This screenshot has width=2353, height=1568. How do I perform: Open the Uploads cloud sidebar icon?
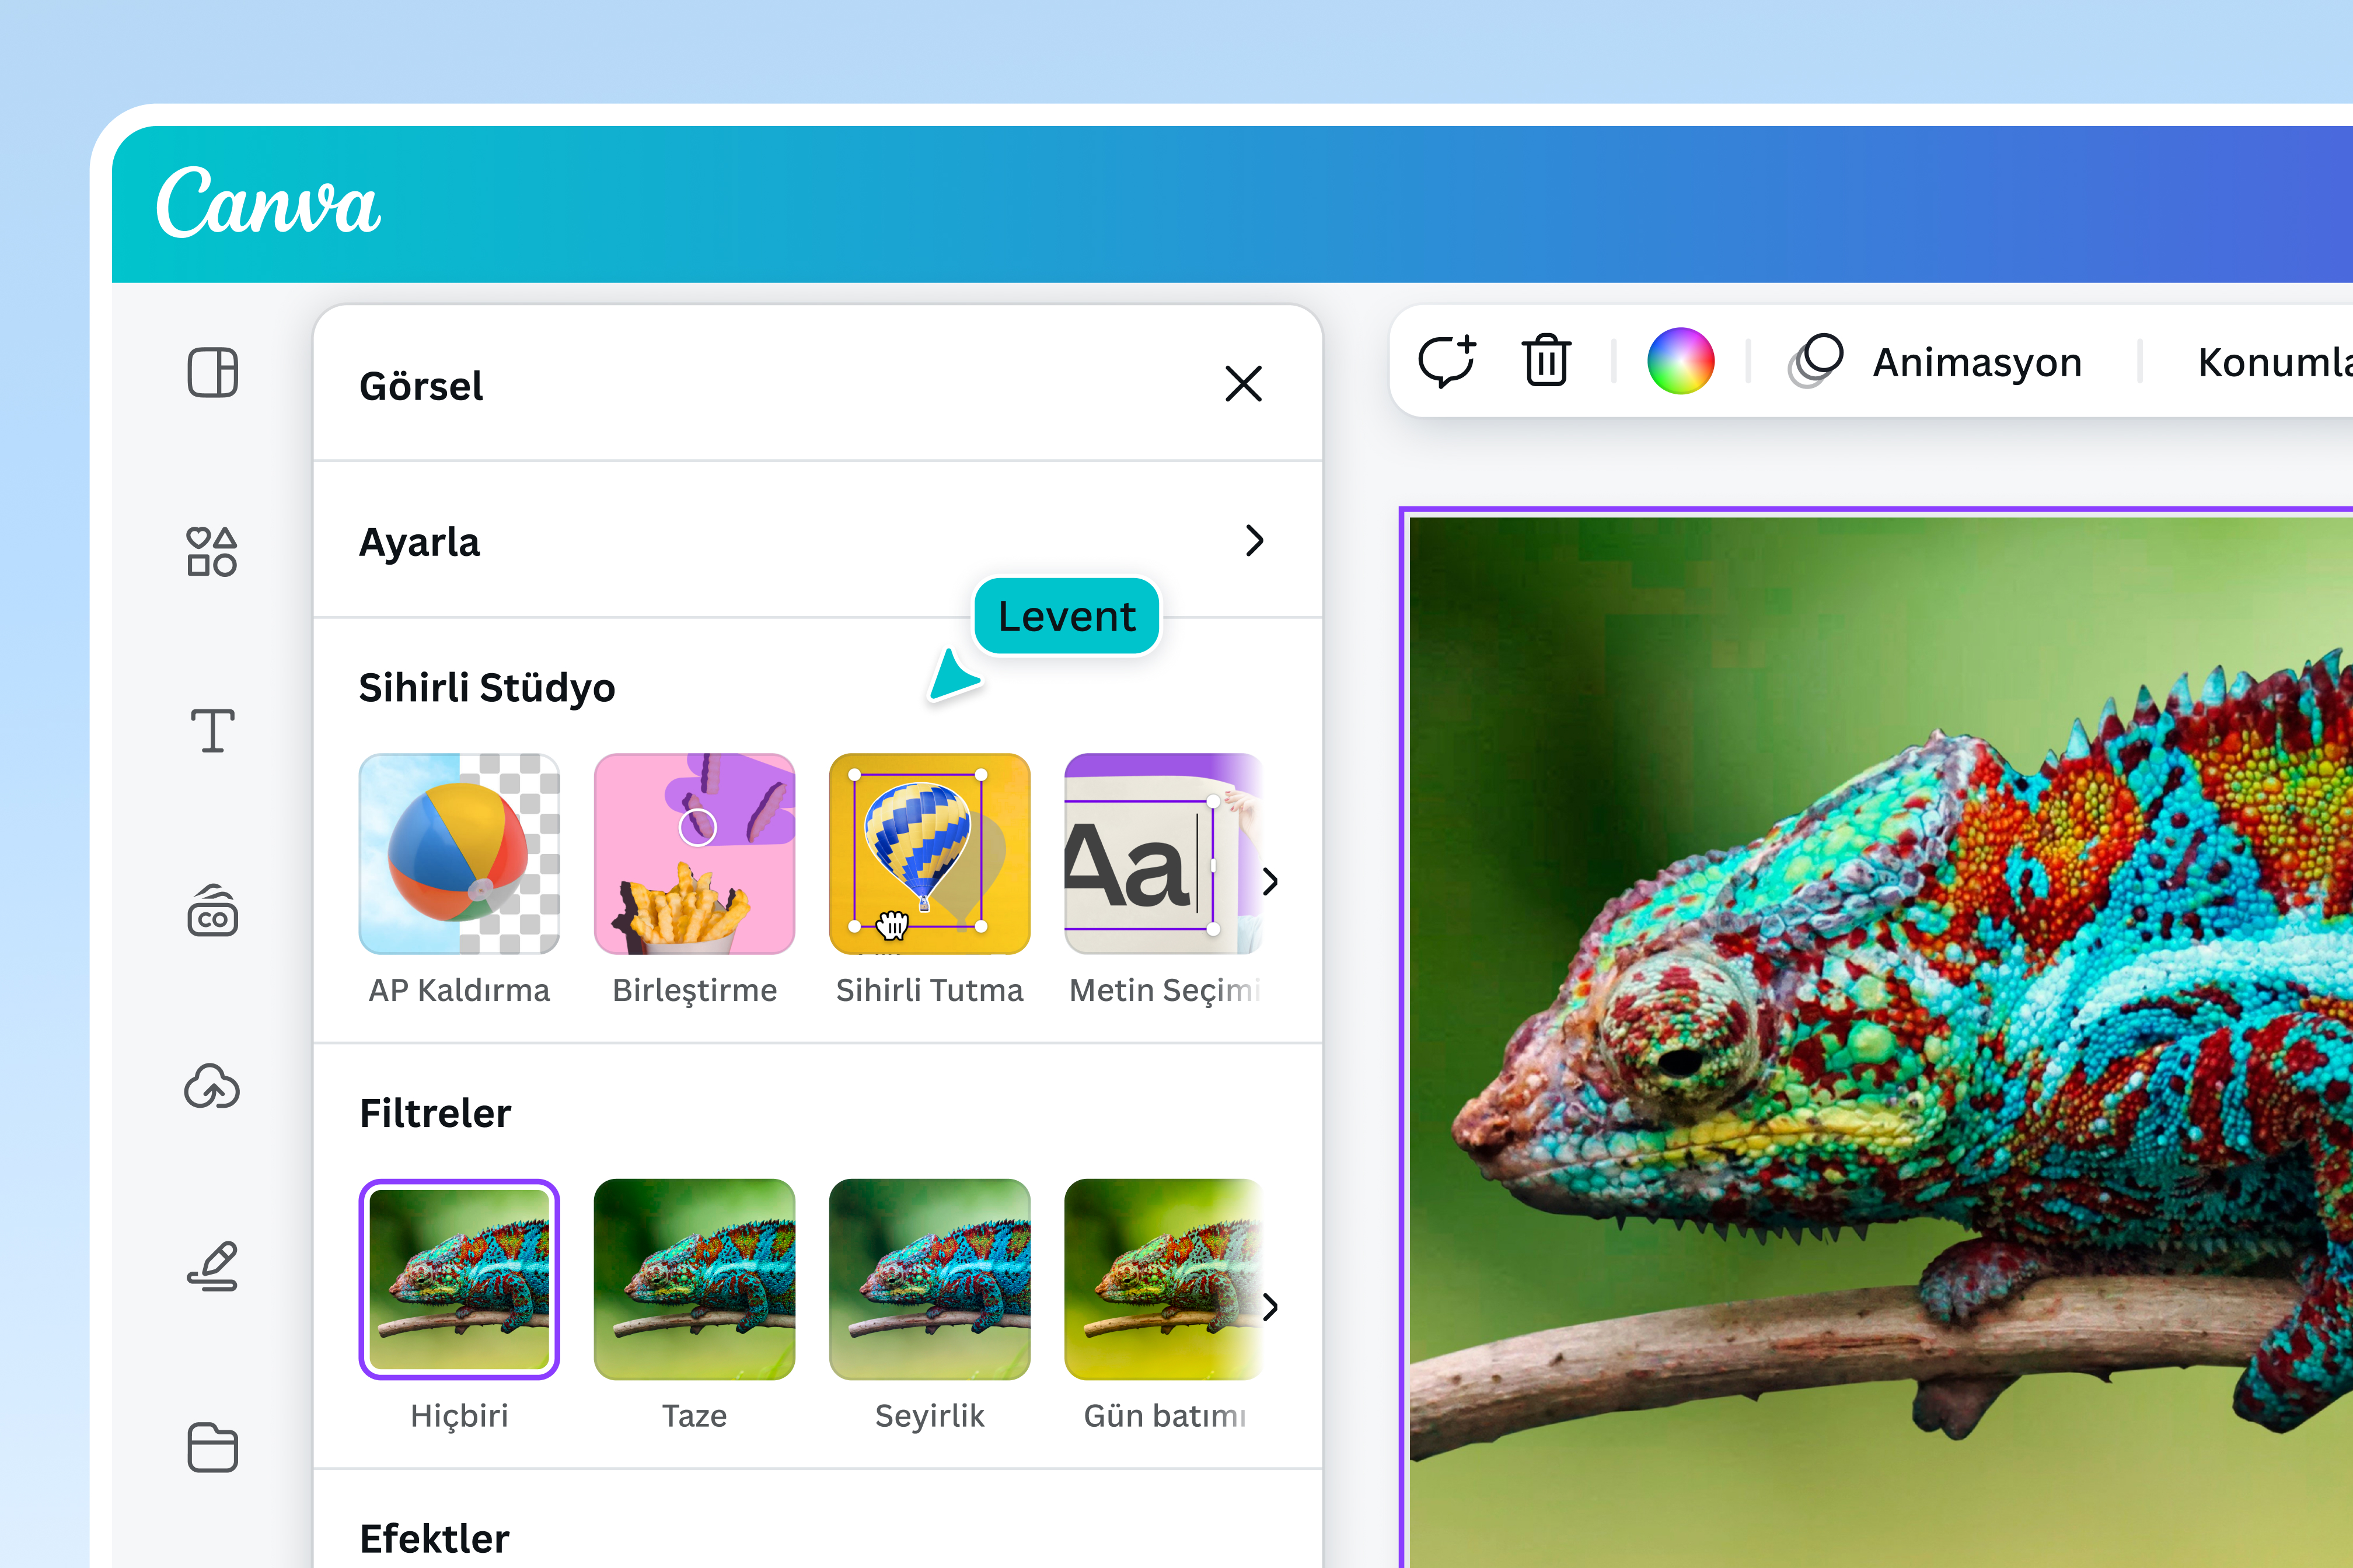point(212,1087)
